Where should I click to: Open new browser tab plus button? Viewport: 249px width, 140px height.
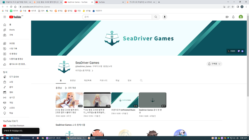click(159, 2)
